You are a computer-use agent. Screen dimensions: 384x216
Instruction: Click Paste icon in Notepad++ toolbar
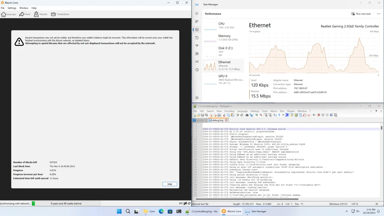pyautogui.click(x=232, y=115)
